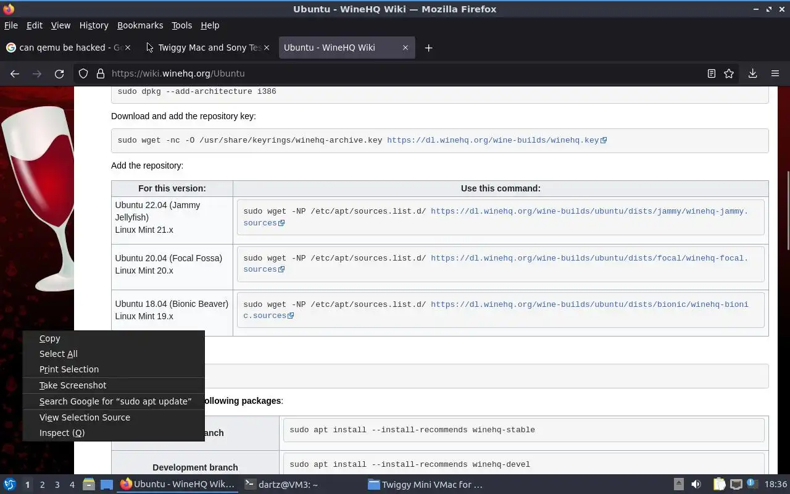Click the winehq-devel install command
This screenshot has width=790, height=494.
click(410, 464)
